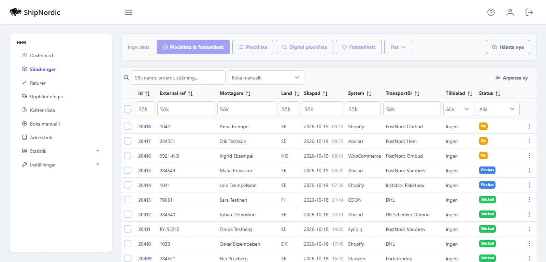Viewport: 546px width, 262px height.
Task: Open row actions menu for shipment 20418
Action: point(529,126)
